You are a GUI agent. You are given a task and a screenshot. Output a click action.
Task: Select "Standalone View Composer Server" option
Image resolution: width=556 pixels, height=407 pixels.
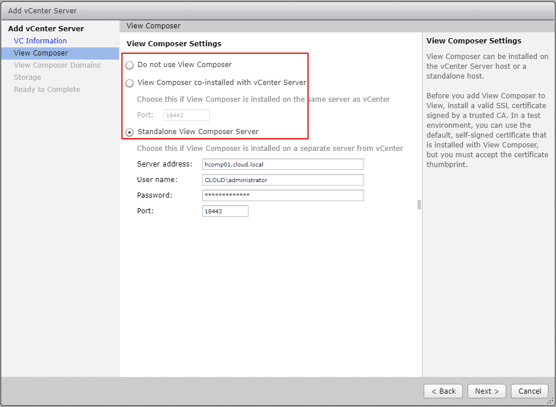point(129,131)
